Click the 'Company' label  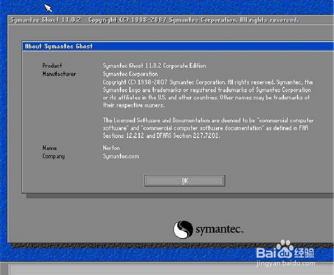coord(53,156)
